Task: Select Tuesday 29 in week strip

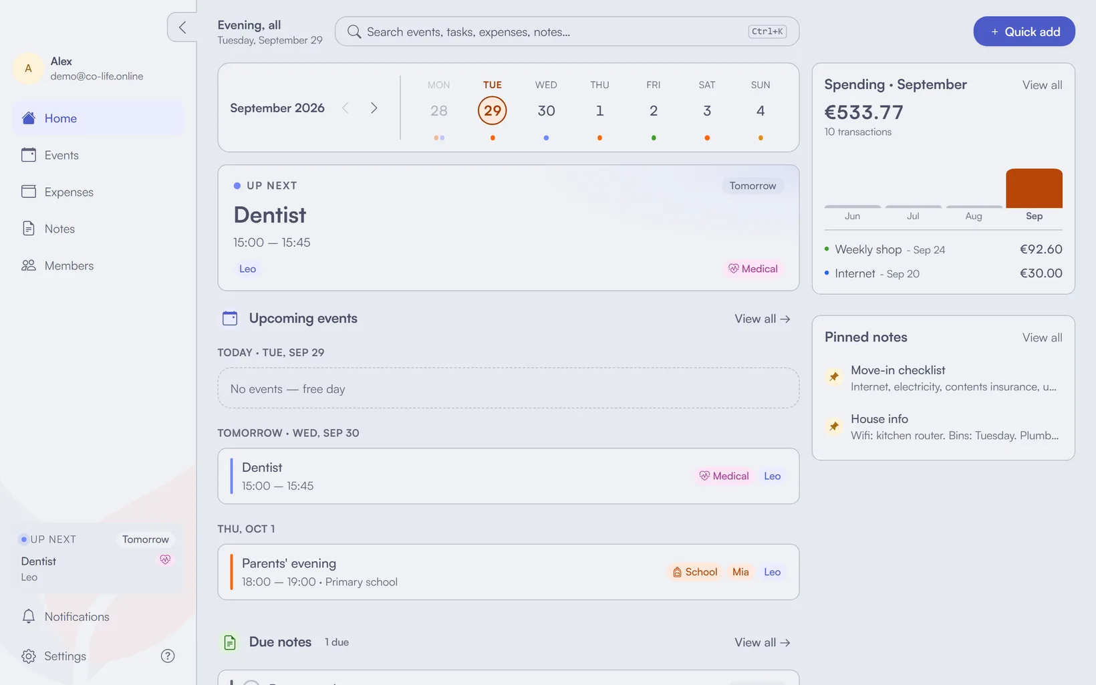Action: pos(493,110)
